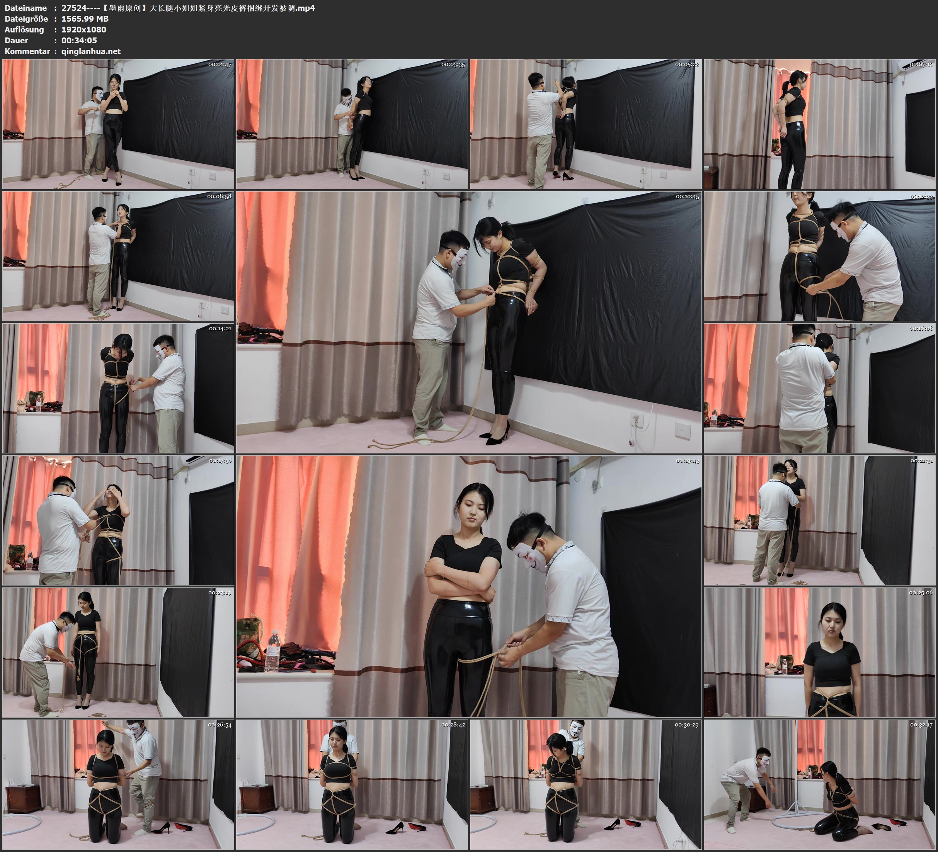Open the frame at 00:16:08
The image size is (938, 852).
point(819,388)
